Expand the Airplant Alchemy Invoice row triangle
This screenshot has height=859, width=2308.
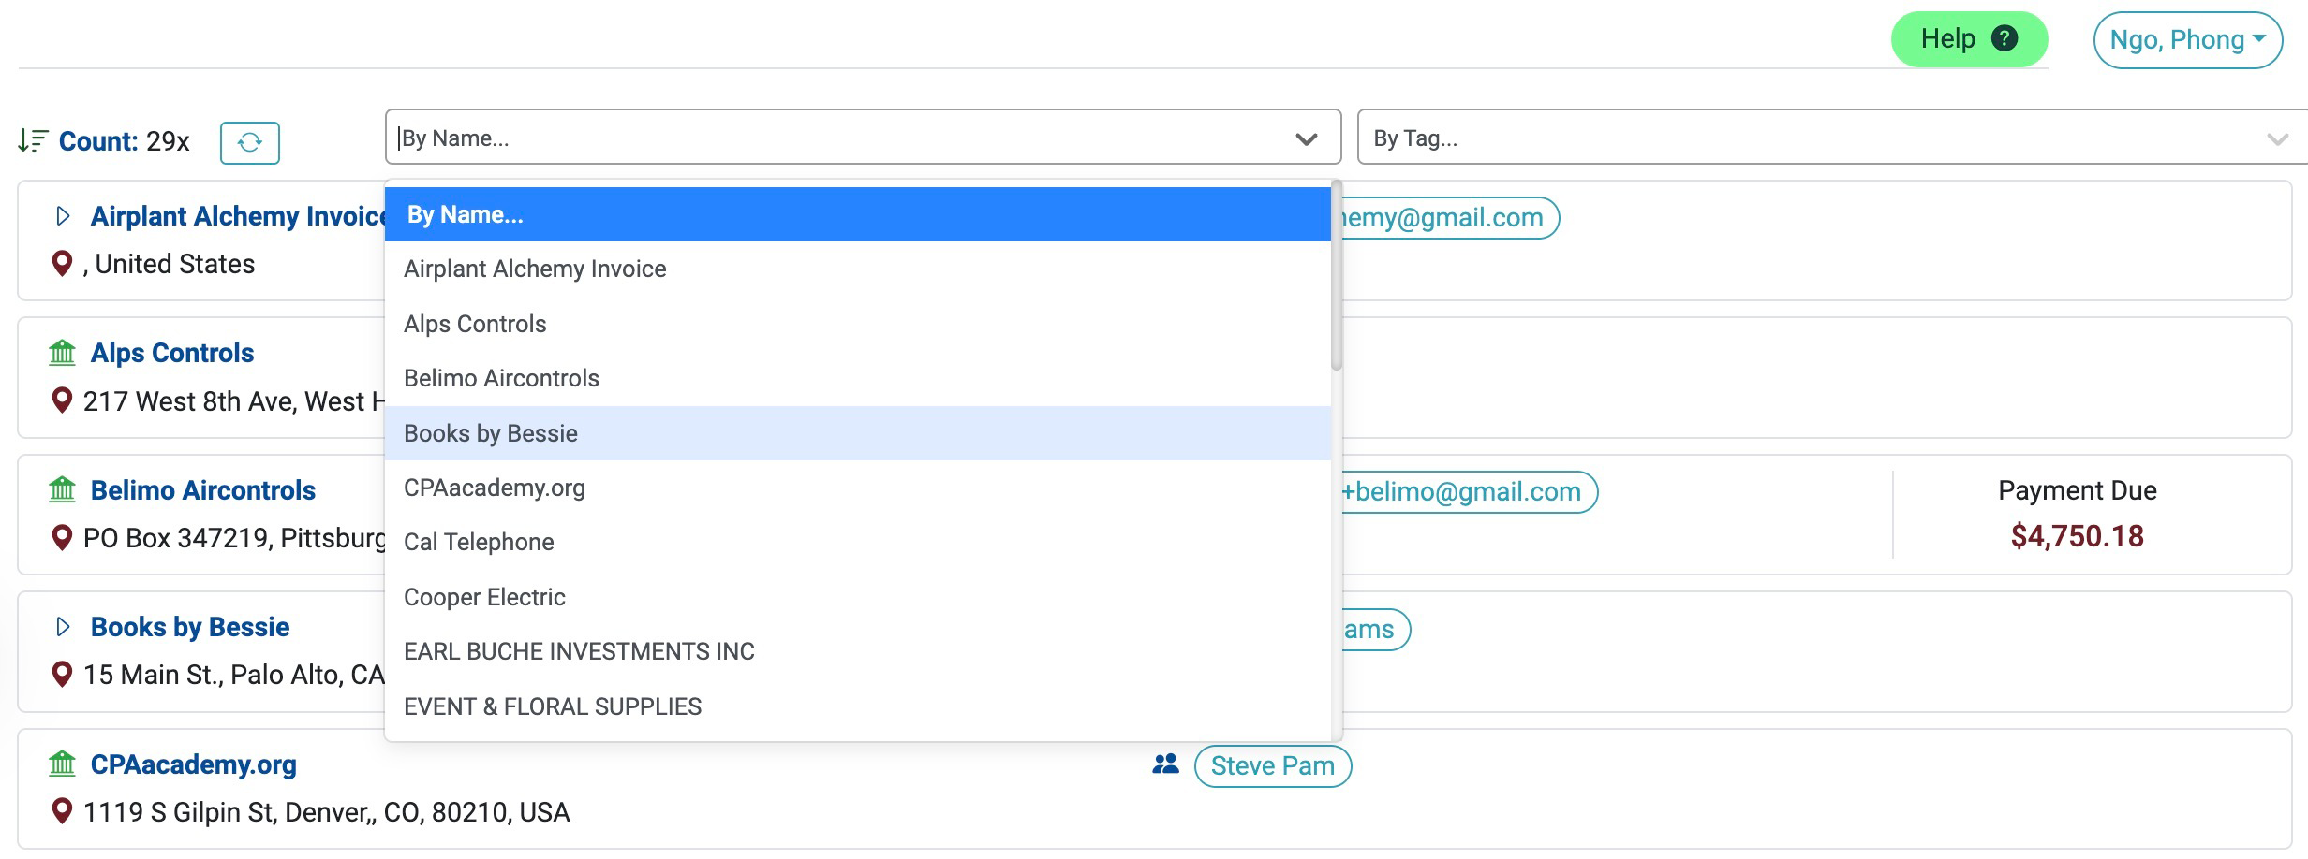tap(63, 216)
